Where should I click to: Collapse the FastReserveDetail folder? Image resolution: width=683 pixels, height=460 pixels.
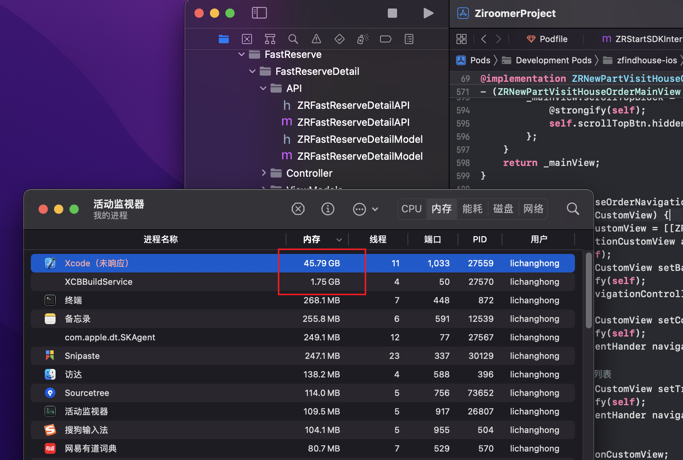[x=252, y=71]
